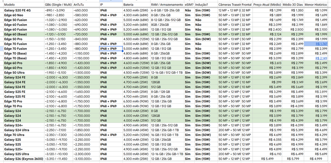Select the ~580.000 AnTuTu score cell
This screenshot has height=163, width=331.
pyautogui.click(x=86, y=15)
